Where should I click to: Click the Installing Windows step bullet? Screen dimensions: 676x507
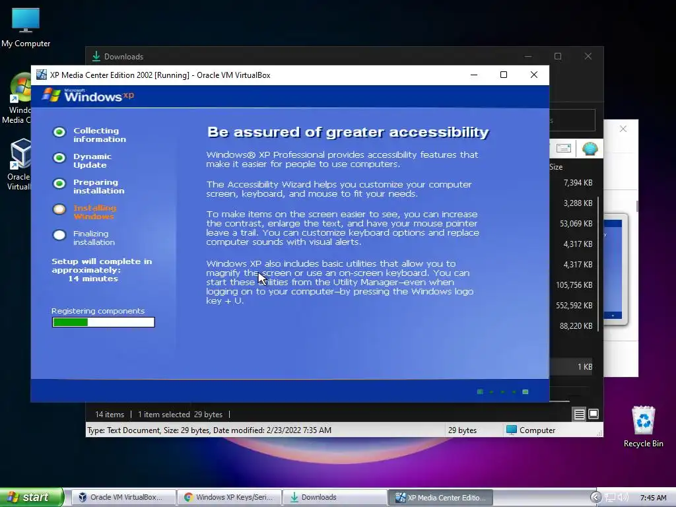click(x=59, y=209)
